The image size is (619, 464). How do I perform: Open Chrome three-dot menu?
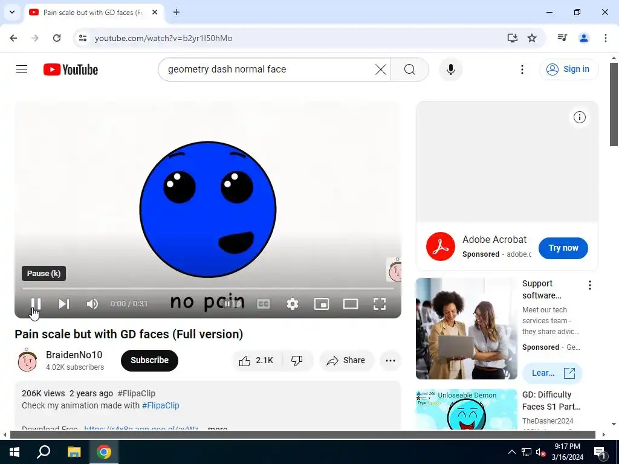coord(606,38)
